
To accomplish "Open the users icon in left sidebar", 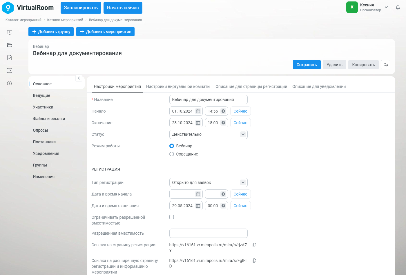I will [x=10, y=83].
